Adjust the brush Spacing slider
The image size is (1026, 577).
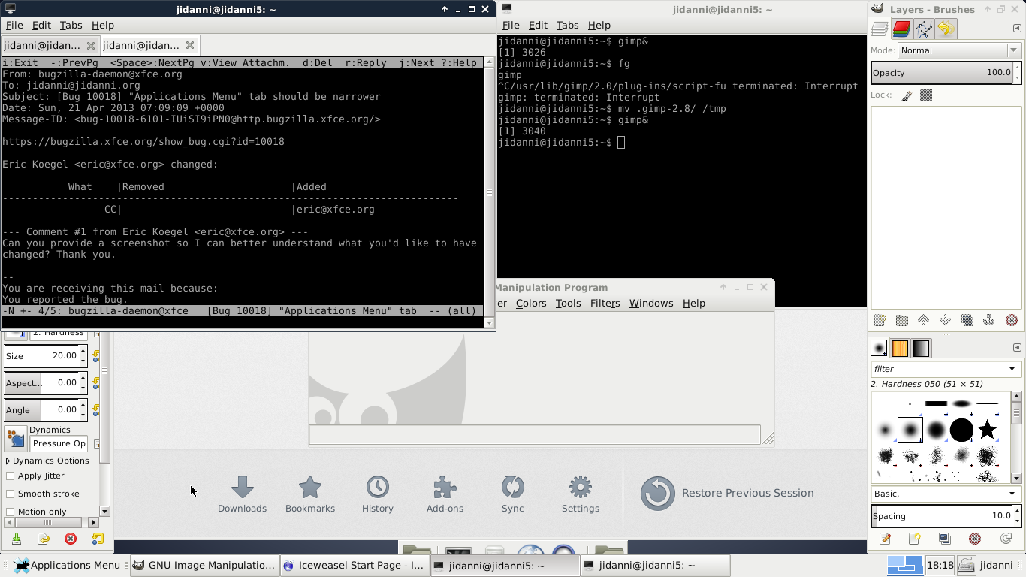[943, 516]
